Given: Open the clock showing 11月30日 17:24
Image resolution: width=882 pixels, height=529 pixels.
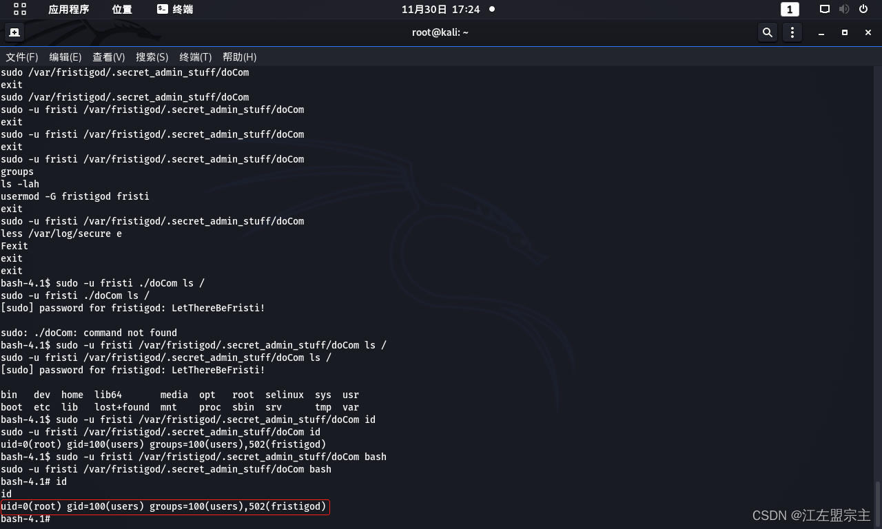Looking at the screenshot, I should pos(441,9).
